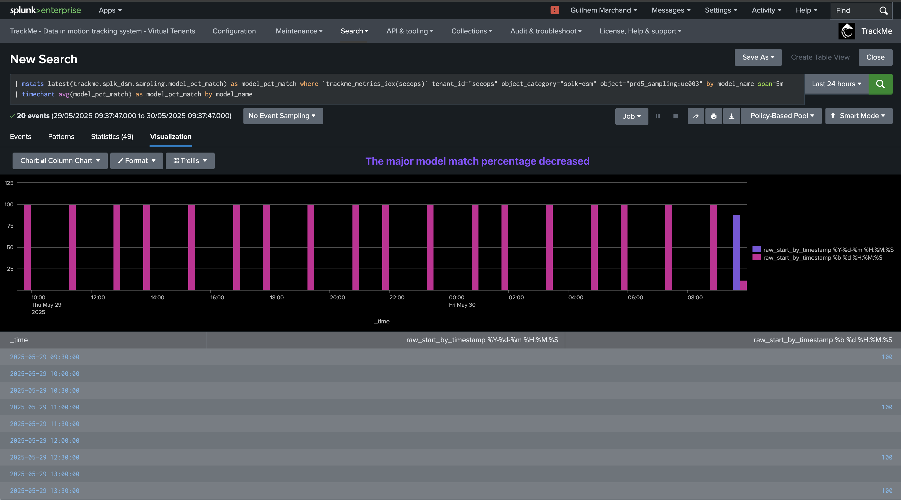Stop the search job
The height and width of the screenshot is (500, 901).
[675, 116]
